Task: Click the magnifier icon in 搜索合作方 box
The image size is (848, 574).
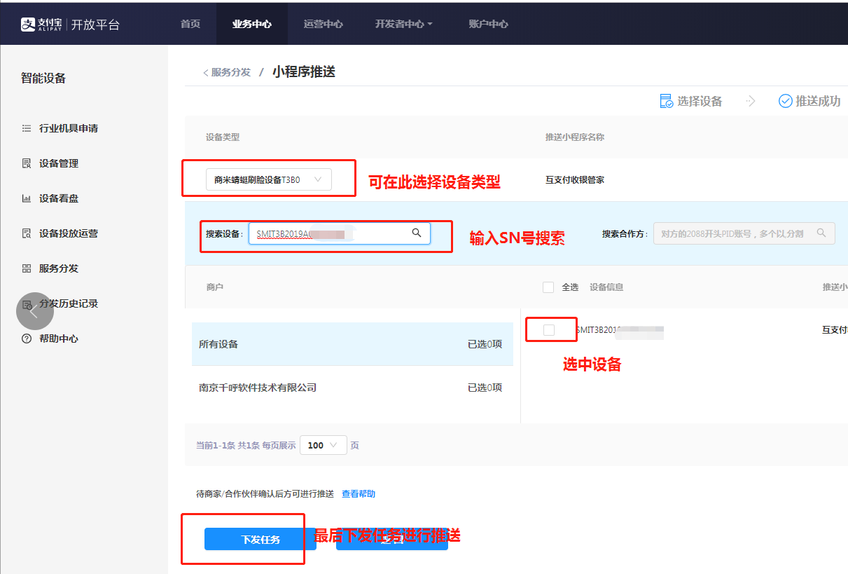Action: click(x=821, y=233)
